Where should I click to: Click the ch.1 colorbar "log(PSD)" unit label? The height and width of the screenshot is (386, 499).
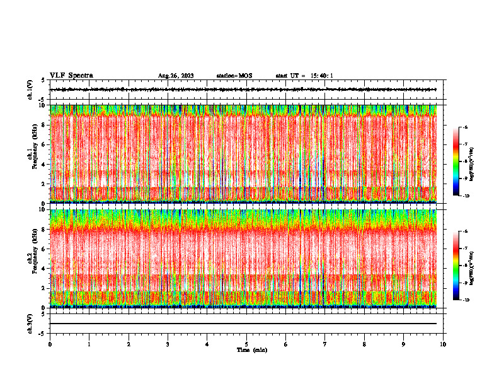471,164
